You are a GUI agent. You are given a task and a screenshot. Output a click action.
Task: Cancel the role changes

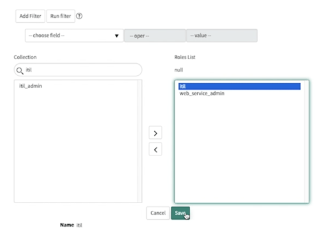[x=158, y=213]
